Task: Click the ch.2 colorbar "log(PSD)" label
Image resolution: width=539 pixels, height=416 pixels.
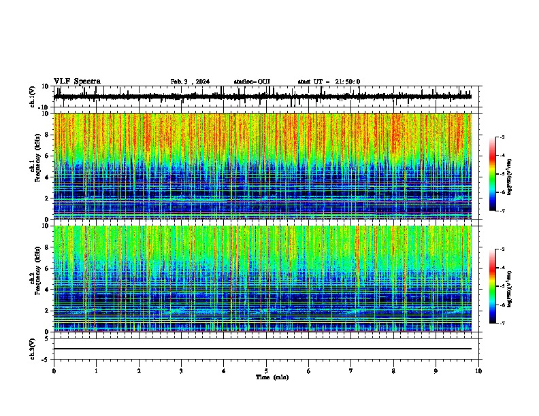Action: click(509, 289)
